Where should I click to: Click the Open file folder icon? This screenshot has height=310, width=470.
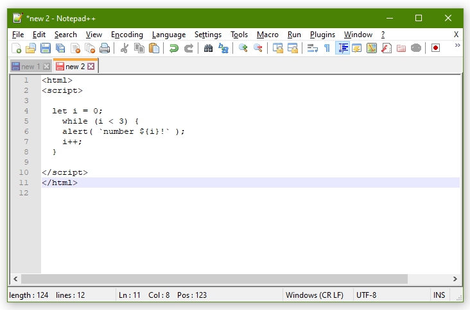click(x=31, y=48)
